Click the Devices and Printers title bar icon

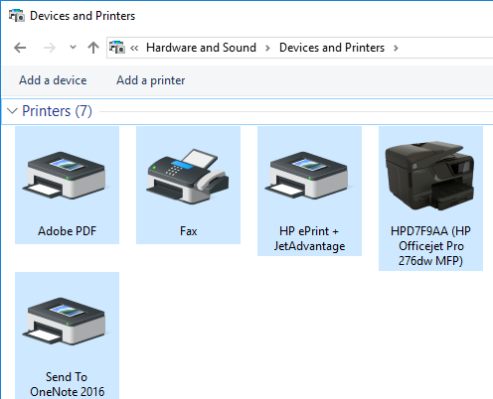pos(17,16)
